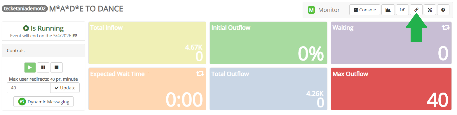Image resolution: width=457 pixels, height=115 pixels.
Task: Start the queue with play button
Action: [30, 68]
